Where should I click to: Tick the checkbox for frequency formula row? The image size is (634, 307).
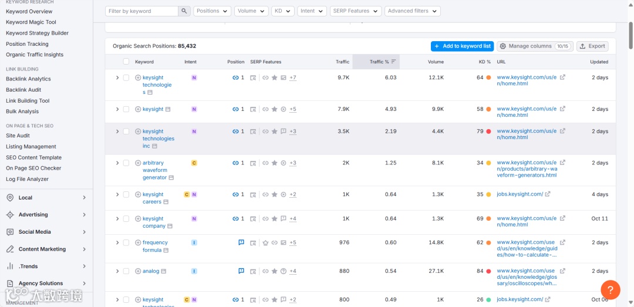tap(126, 242)
